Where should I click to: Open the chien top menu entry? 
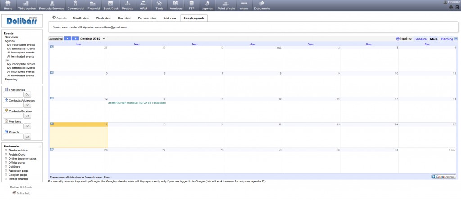[244, 5]
